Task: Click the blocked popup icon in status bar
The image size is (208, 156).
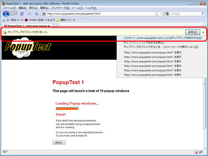Action: click(196, 152)
